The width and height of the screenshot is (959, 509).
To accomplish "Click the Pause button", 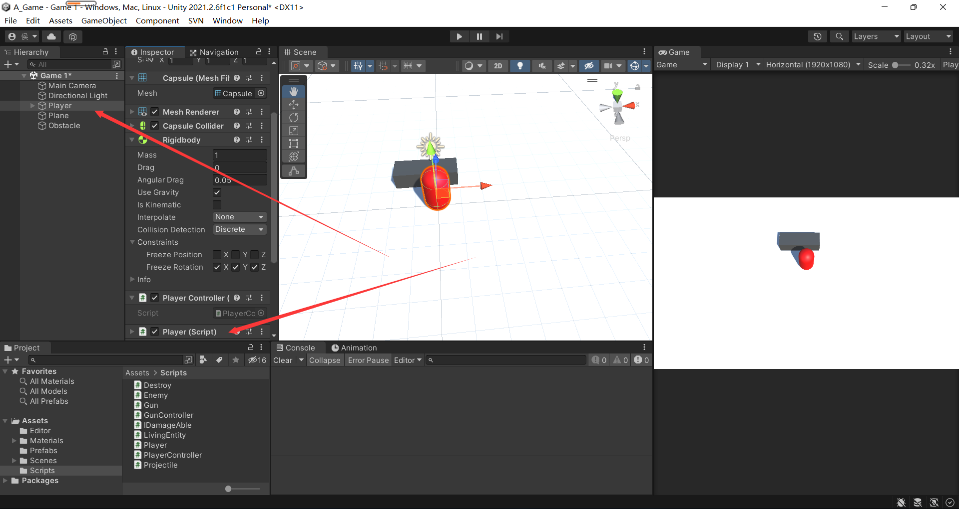I will click(x=479, y=36).
